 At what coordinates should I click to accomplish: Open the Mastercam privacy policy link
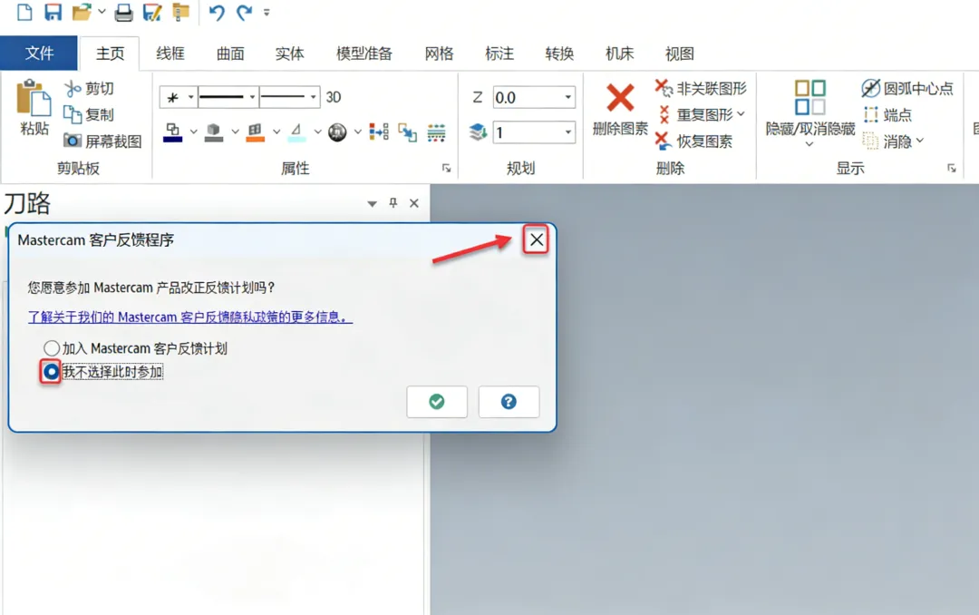[189, 317]
